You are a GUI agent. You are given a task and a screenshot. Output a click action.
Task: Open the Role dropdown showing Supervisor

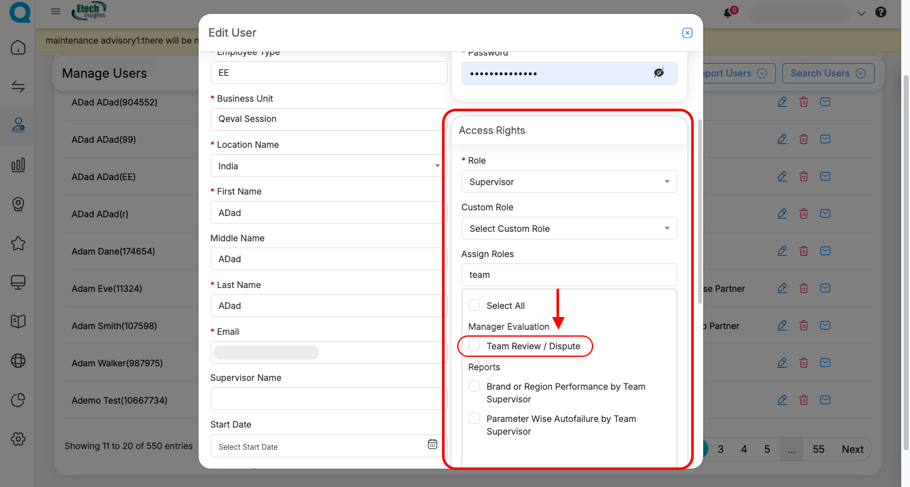point(569,182)
